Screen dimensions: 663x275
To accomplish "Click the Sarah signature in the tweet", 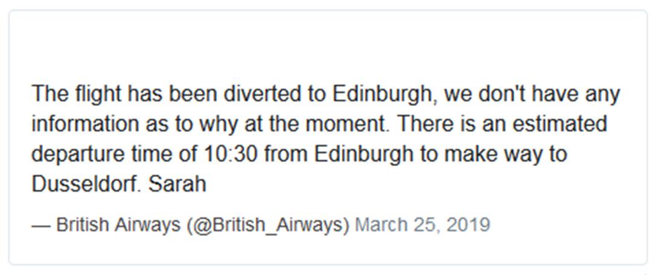I will coord(178,184).
